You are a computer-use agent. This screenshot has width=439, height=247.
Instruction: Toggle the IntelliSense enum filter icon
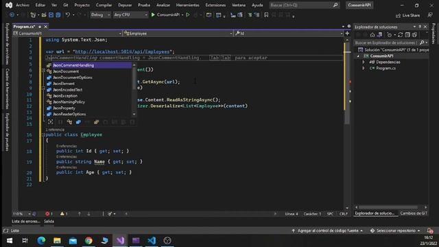[x=96, y=122]
